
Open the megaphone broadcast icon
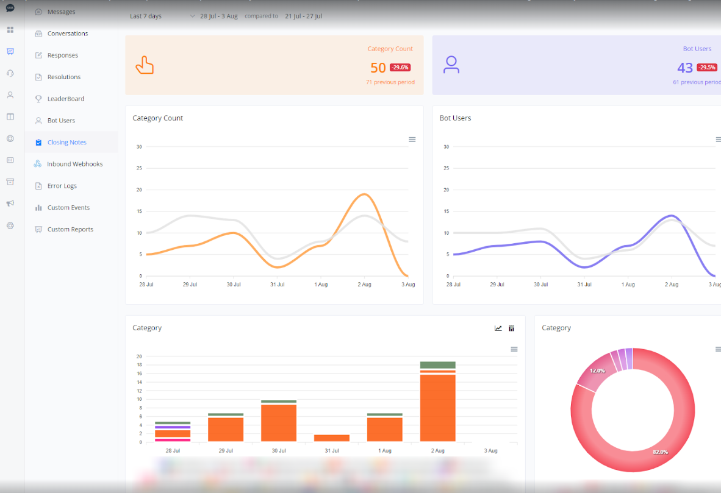click(x=10, y=204)
